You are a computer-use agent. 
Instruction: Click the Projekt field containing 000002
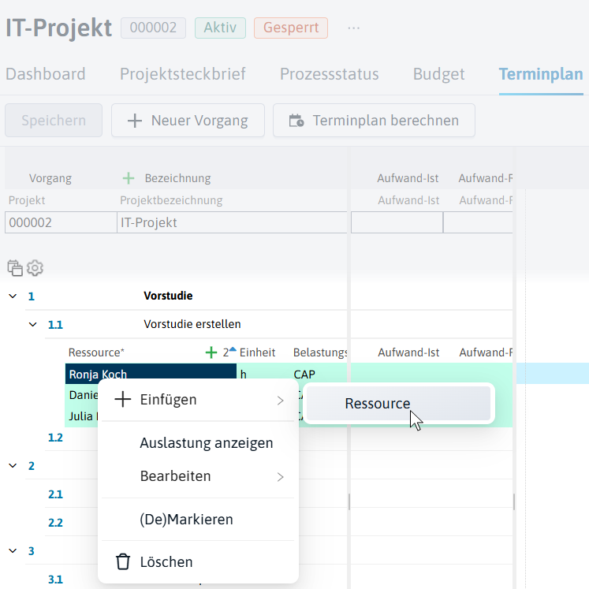click(61, 222)
